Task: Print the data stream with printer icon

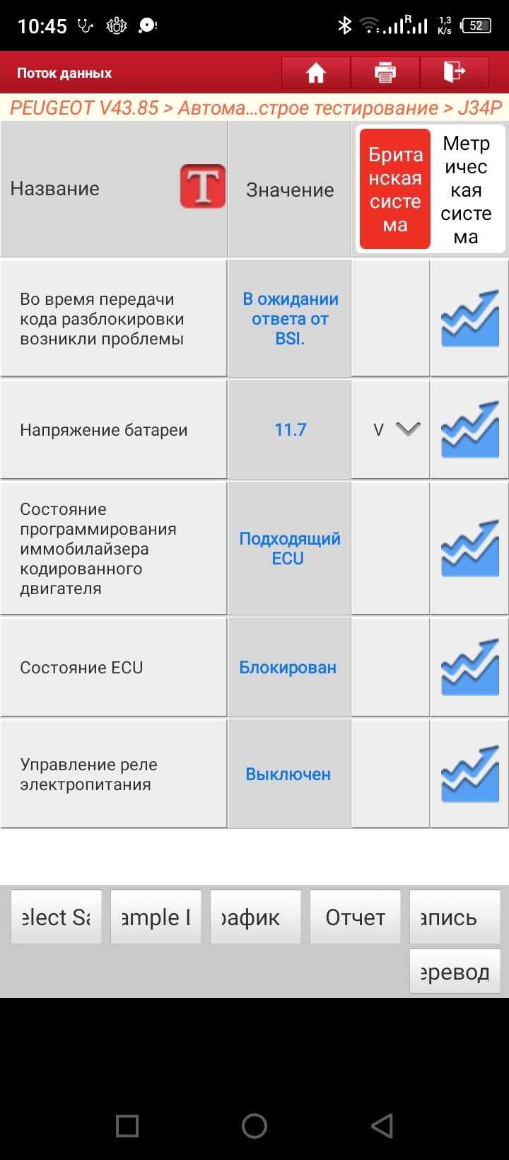Action: (385, 73)
